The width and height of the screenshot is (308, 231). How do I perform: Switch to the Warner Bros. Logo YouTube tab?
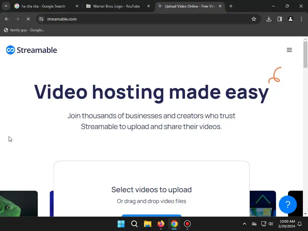click(x=116, y=6)
